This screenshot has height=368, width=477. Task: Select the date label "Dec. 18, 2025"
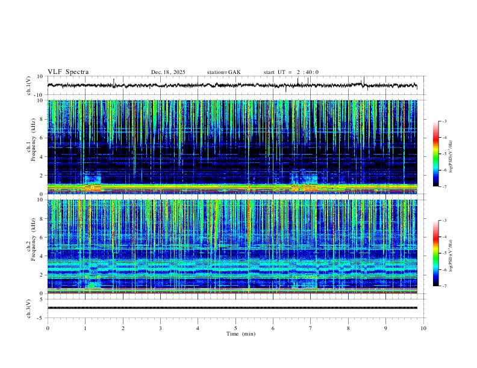(x=168, y=72)
